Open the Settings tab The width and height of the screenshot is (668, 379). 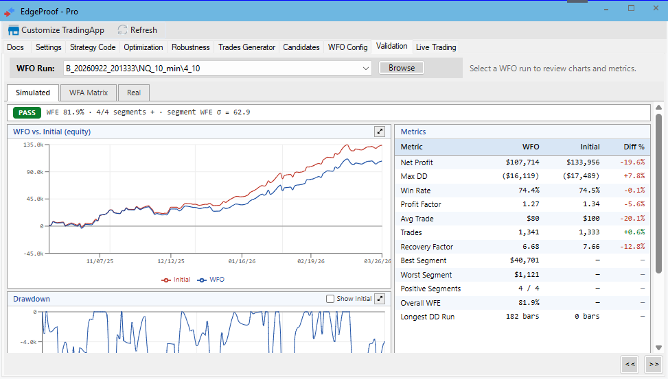click(x=48, y=47)
